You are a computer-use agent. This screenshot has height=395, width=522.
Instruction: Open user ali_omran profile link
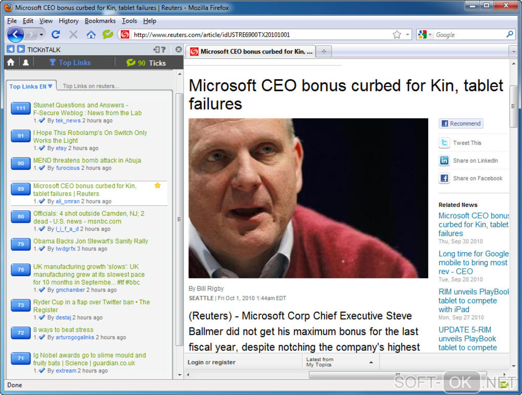click(x=68, y=201)
